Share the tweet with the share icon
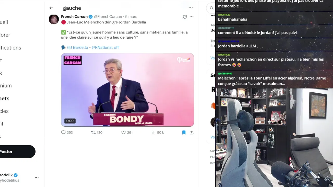The image size is (333, 187). pos(191,132)
